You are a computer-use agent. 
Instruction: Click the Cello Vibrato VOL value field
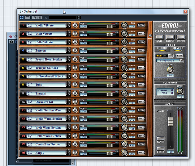pyautogui.click(x=84, y=43)
